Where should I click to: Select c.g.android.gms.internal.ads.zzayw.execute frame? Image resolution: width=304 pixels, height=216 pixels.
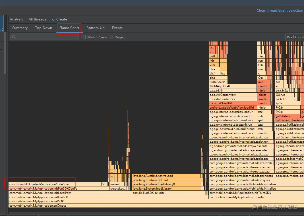(x=241, y=146)
